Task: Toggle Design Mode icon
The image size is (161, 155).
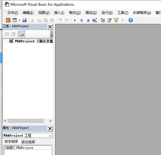Action: coord(94,20)
